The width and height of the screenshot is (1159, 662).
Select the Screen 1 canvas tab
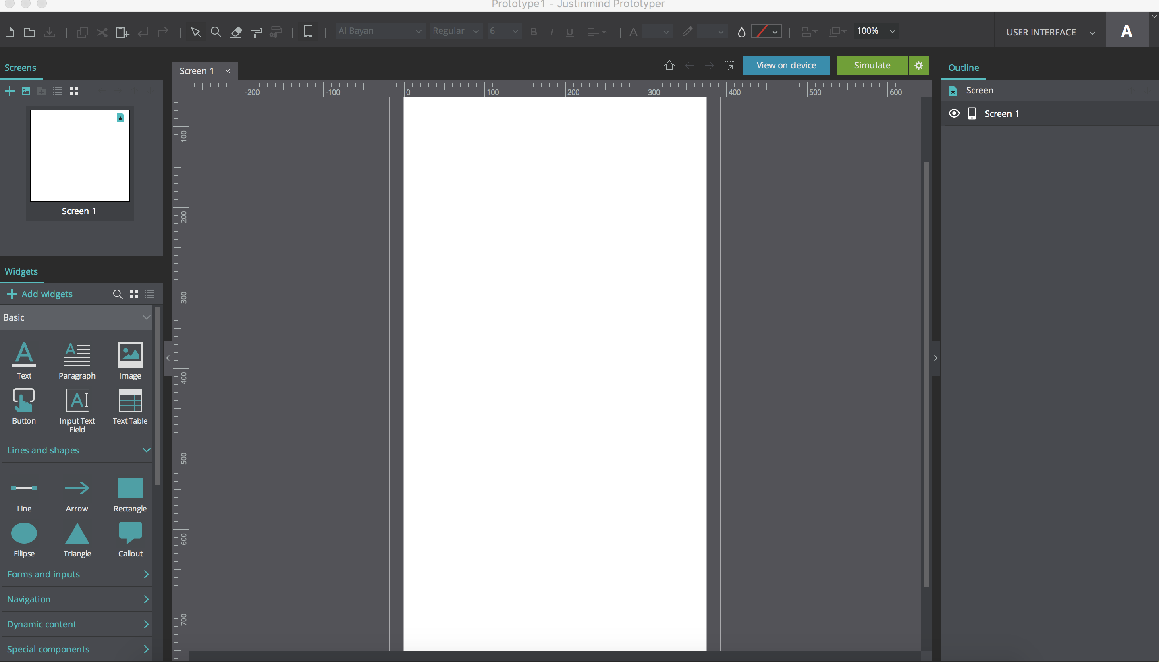(197, 71)
